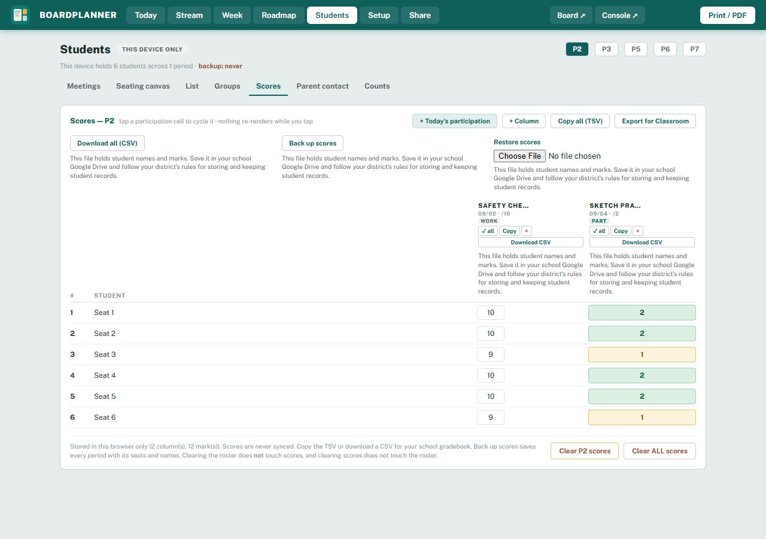Click Choose File to restore scores
This screenshot has width=766, height=539.
[x=519, y=156]
